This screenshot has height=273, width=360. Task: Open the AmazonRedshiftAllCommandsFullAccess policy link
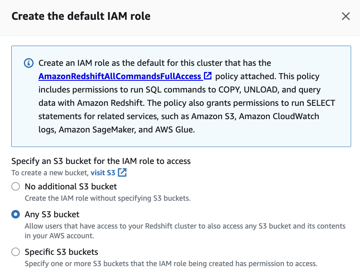(x=120, y=76)
